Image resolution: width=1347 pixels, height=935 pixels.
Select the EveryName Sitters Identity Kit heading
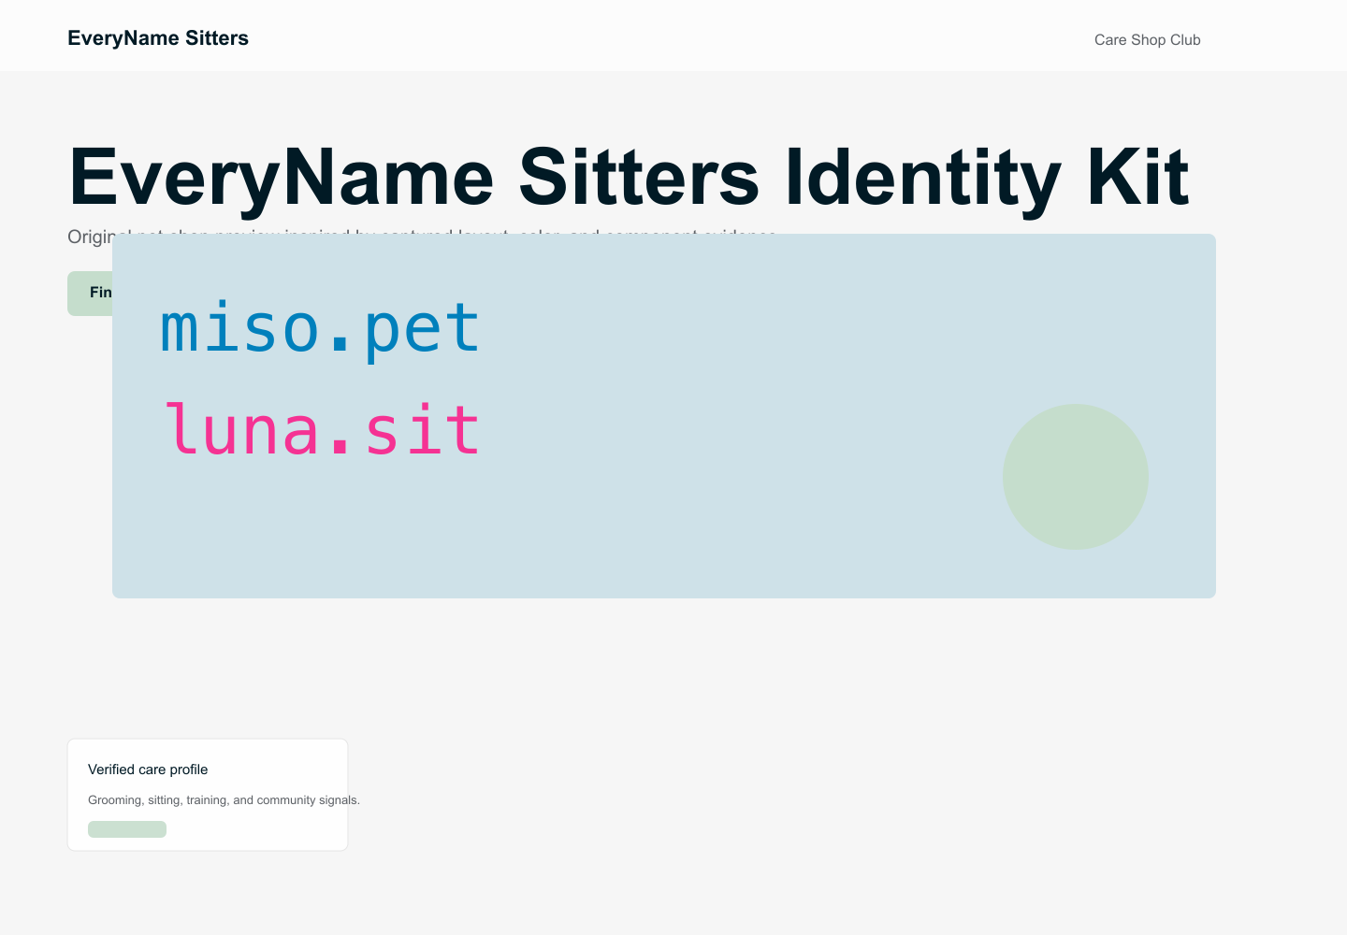tap(629, 178)
